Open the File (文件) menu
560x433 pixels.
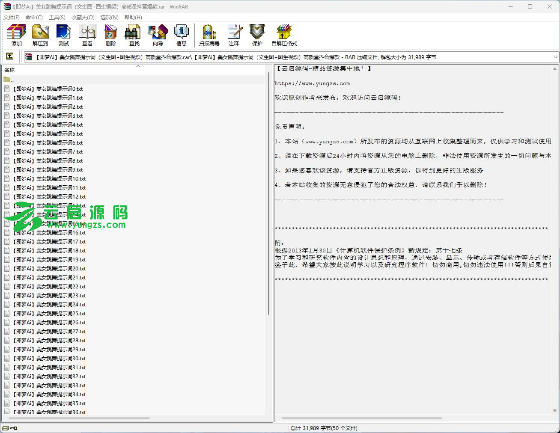coord(12,18)
